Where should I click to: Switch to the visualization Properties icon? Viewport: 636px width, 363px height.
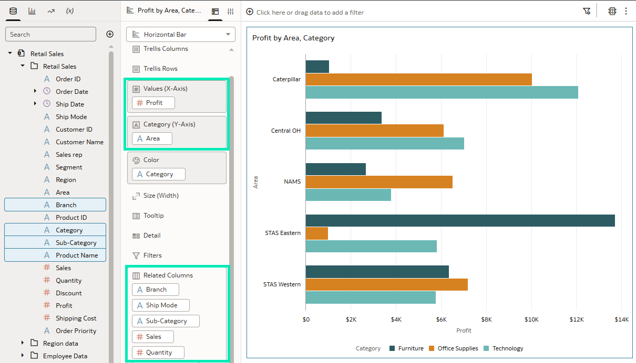[230, 11]
